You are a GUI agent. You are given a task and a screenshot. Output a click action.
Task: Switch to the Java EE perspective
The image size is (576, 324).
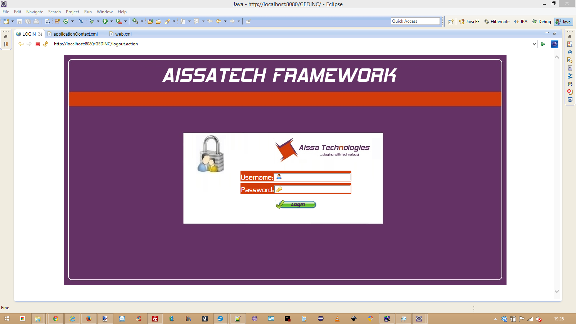469,22
